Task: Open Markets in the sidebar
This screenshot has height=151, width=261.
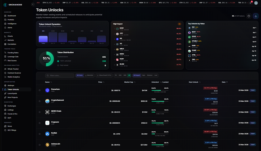Action: (x=17, y=40)
